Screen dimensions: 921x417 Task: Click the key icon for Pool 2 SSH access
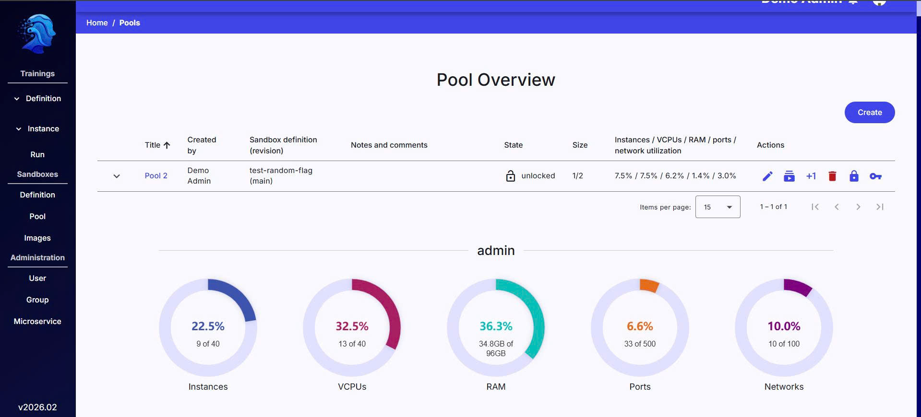coord(875,176)
